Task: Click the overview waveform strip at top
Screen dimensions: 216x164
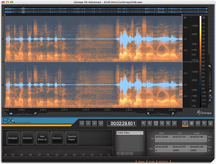Action: click(x=106, y=10)
